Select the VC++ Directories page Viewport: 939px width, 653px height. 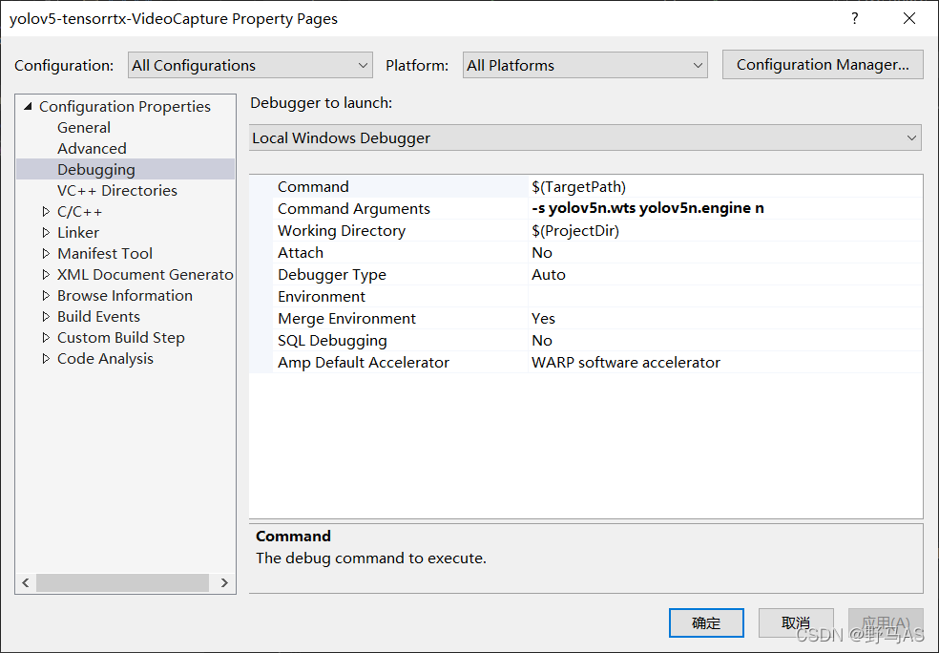click(x=117, y=191)
